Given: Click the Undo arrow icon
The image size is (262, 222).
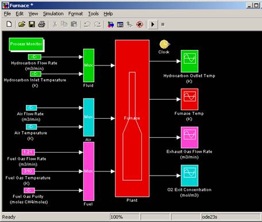Looking at the screenshot, I should pos(87,24).
